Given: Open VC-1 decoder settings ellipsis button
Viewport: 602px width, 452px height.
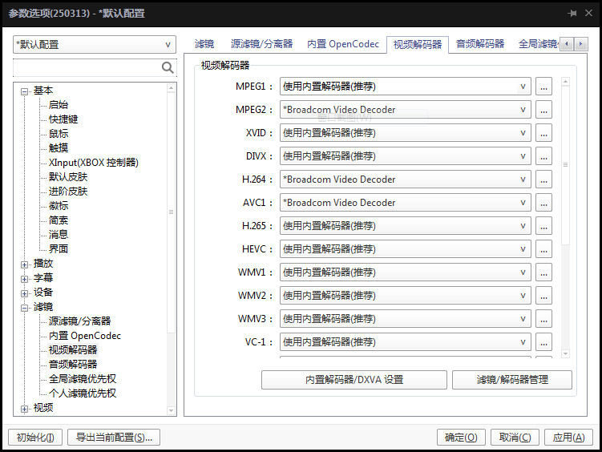Looking at the screenshot, I should (543, 342).
